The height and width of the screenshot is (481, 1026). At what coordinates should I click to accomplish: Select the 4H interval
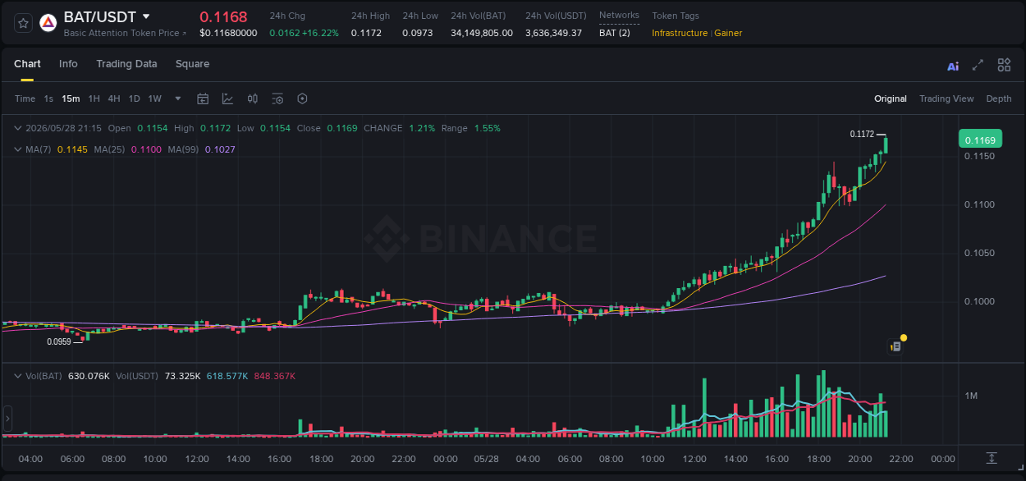114,98
